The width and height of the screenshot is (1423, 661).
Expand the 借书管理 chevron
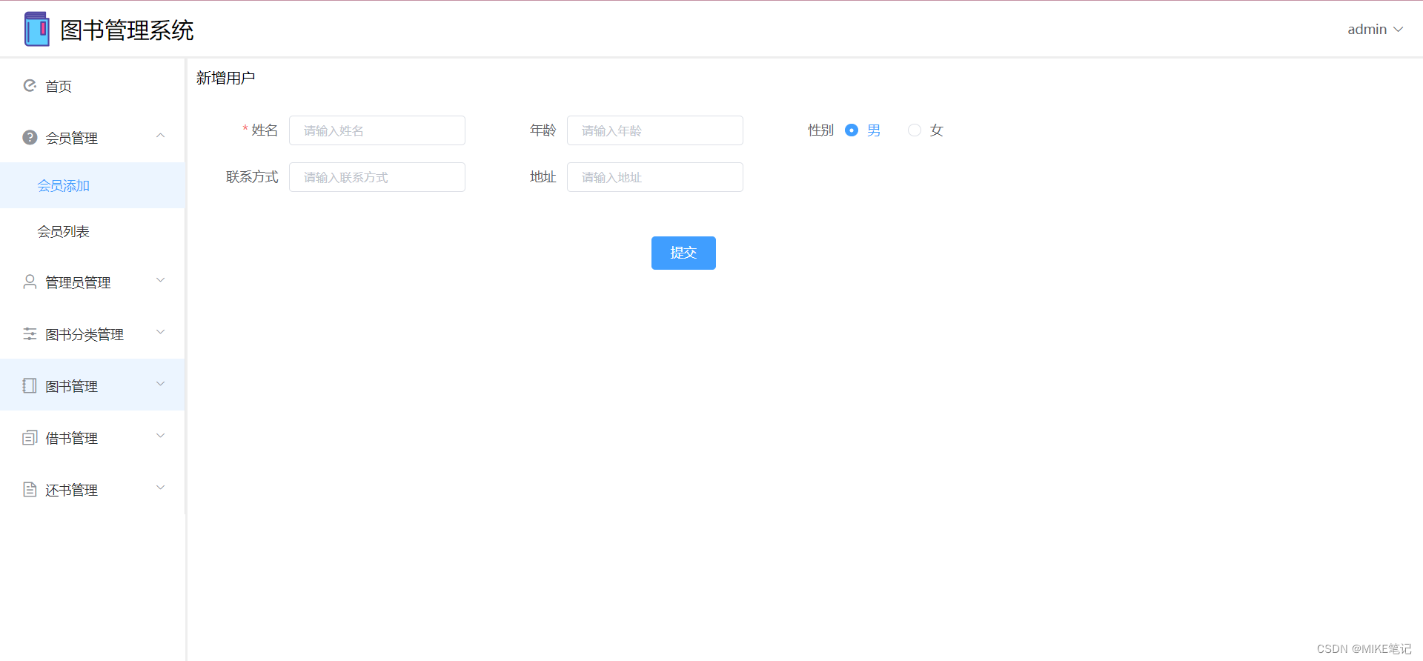(160, 436)
